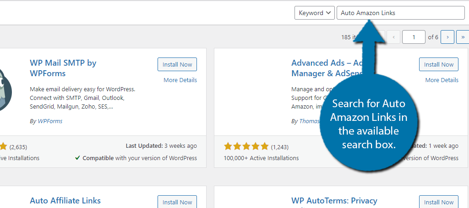
Task: Open the WP AutoTerms: Privacy plugin title
Action: coord(334,201)
